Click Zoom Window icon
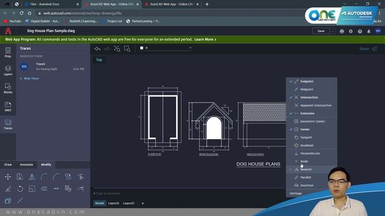 pyautogui.click(x=127, y=49)
